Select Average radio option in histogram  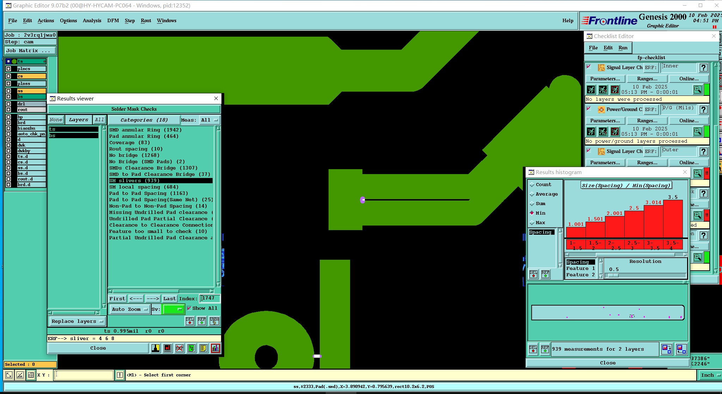pyautogui.click(x=532, y=194)
